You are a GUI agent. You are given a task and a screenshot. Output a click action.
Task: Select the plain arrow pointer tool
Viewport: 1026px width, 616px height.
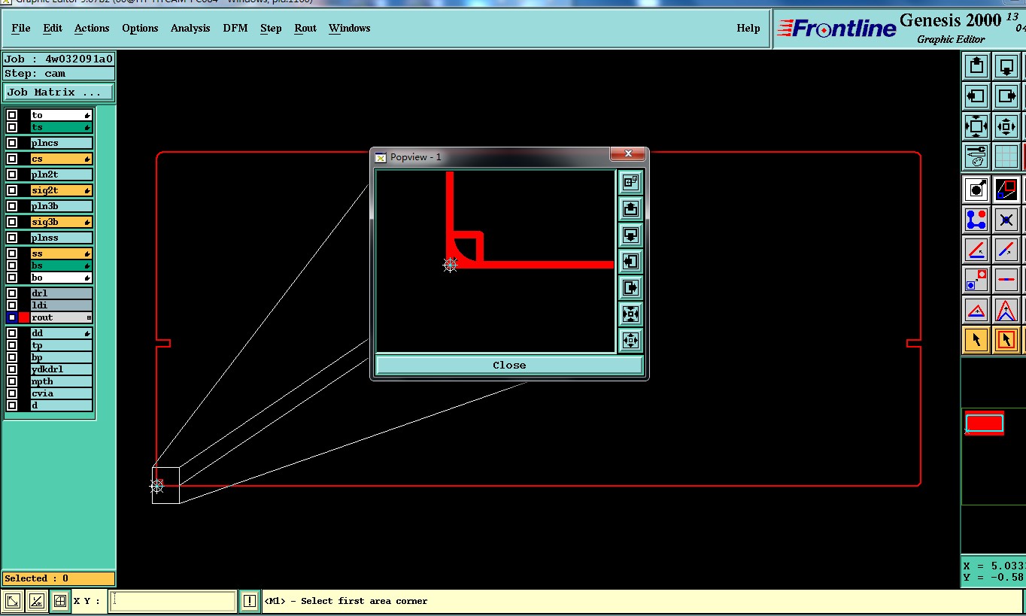pyautogui.click(x=976, y=340)
